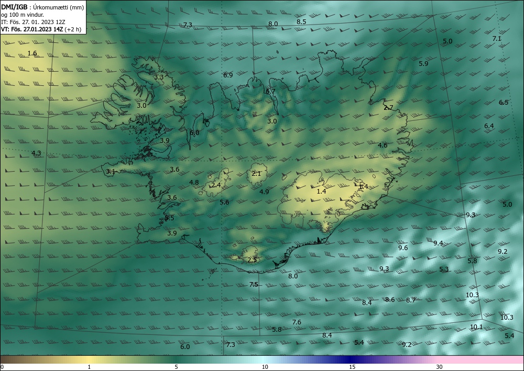
Task: Click the "(+2 h)" forecast offset text
Action: (x=74, y=29)
